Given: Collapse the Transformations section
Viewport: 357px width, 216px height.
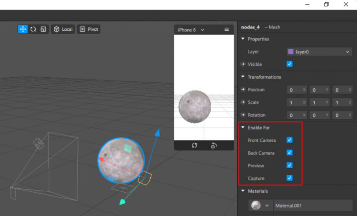Looking at the screenshot, I should point(243,77).
